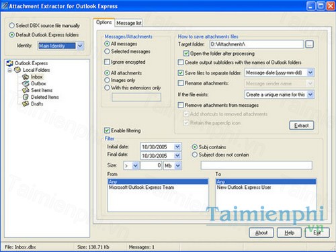Select the Drafts folder label
Image resolution: width=336 pixels, height=252 pixels.
(37, 103)
